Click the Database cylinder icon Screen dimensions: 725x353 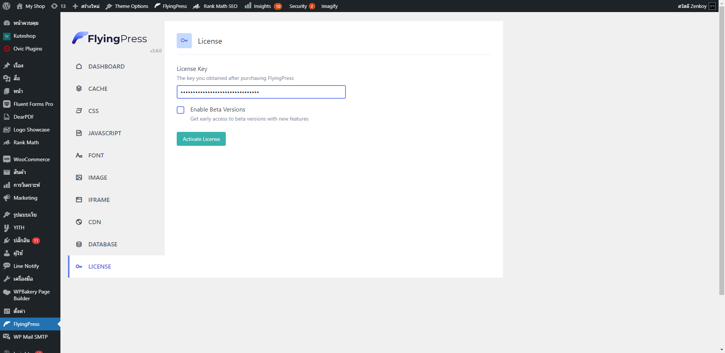coord(79,244)
